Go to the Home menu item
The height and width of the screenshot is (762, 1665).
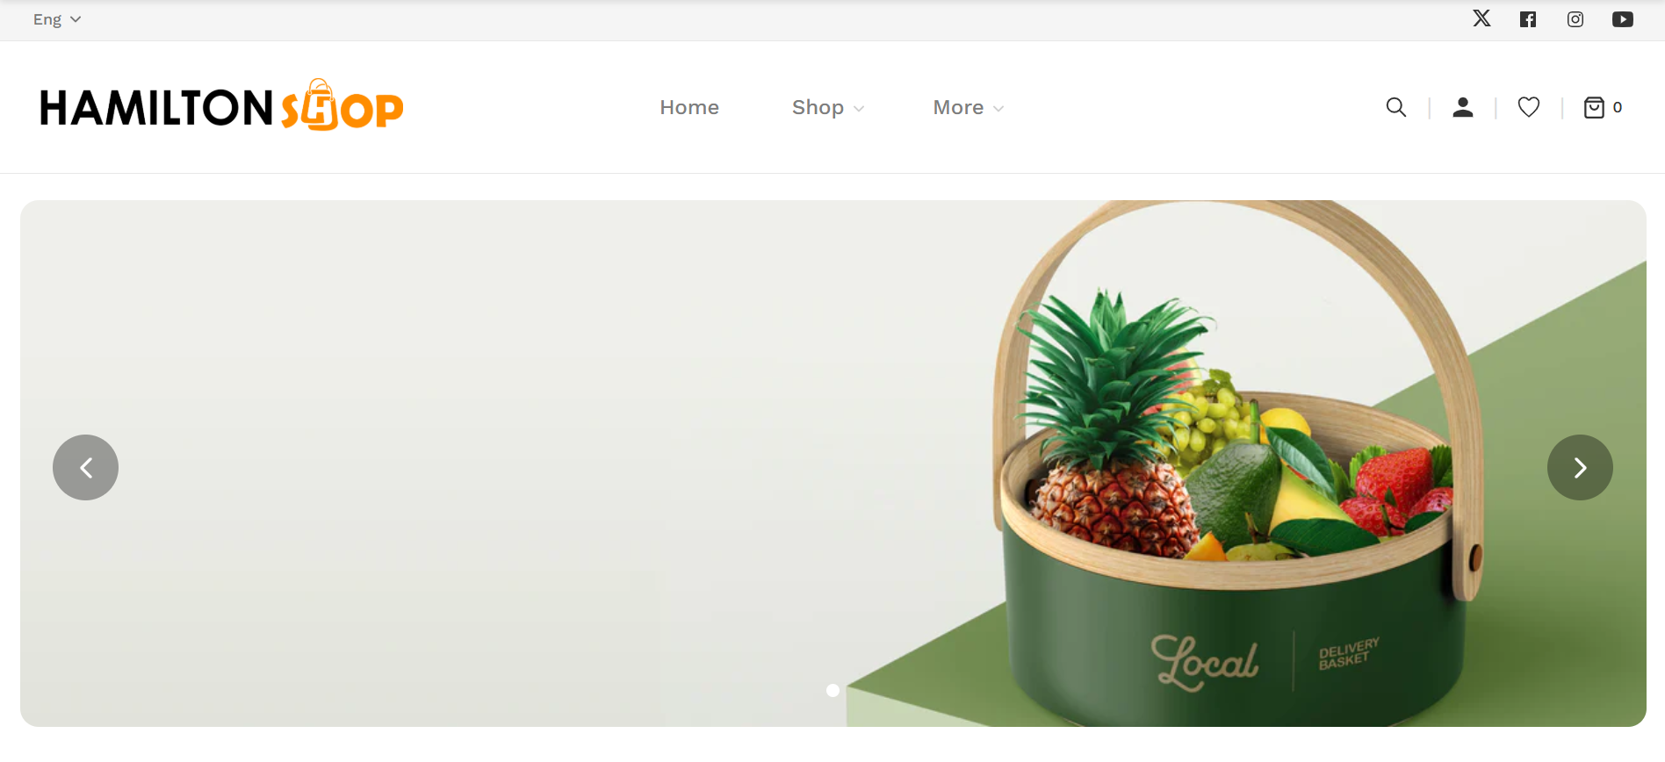click(689, 107)
